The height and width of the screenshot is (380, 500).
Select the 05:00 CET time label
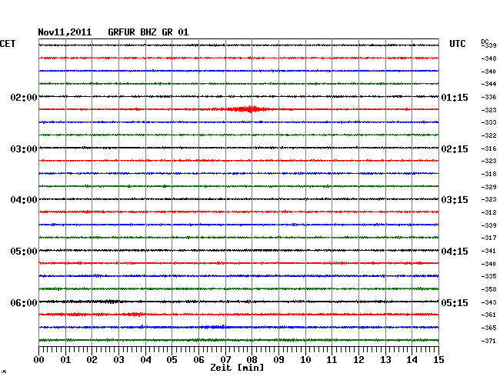pyautogui.click(x=24, y=252)
